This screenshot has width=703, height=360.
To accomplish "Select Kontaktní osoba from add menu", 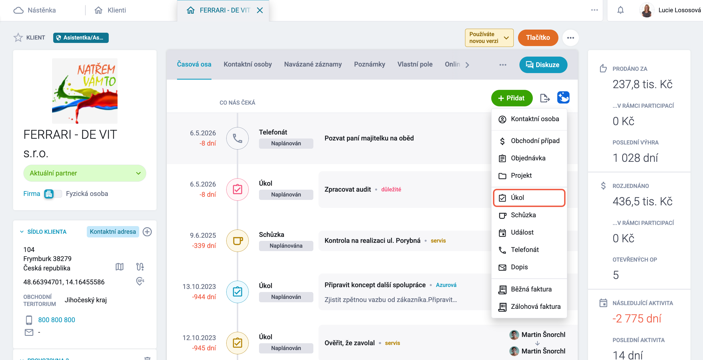I will click(529, 119).
